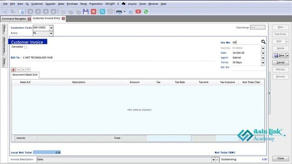The image size is (292, 164).
Task: Click the magnifier beside Inv No field
Action: pyautogui.click(x=263, y=42)
